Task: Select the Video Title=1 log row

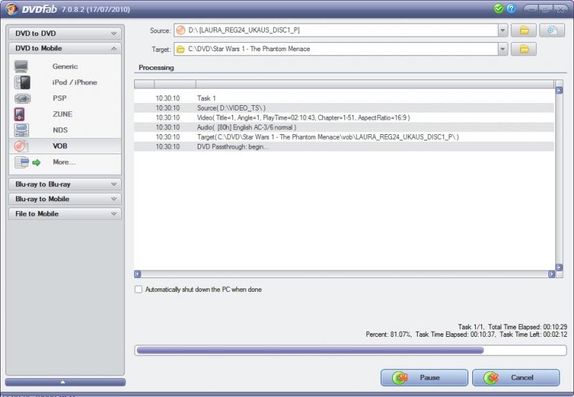Action: pos(344,118)
